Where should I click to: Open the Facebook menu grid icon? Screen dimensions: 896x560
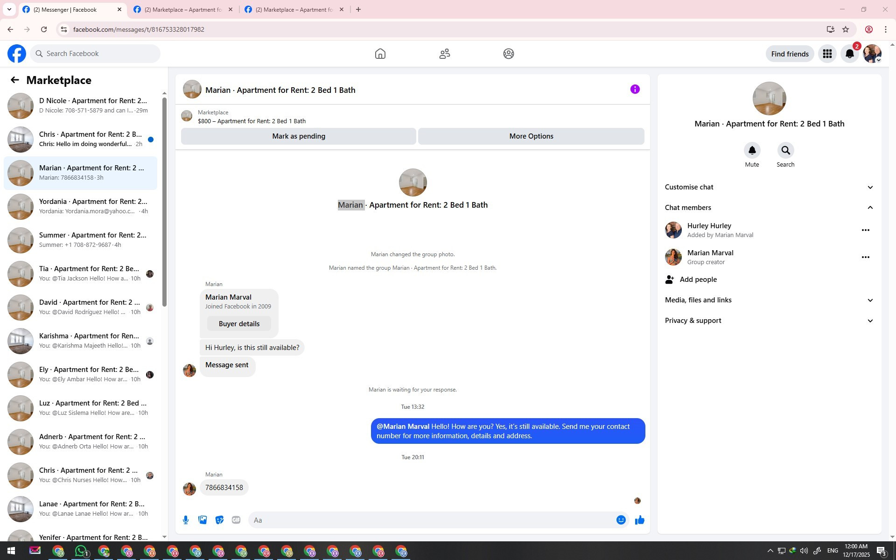[827, 54]
